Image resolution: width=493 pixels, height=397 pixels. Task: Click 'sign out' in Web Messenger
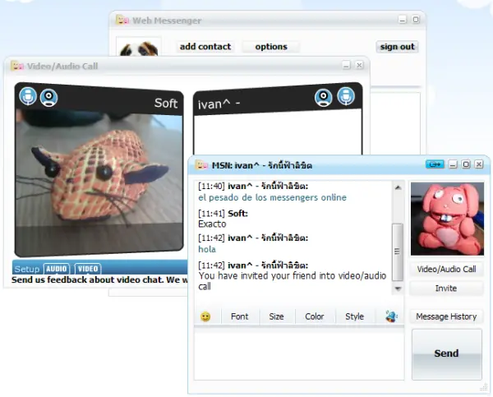(397, 47)
